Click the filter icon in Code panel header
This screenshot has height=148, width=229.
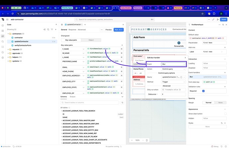coord(52,30)
